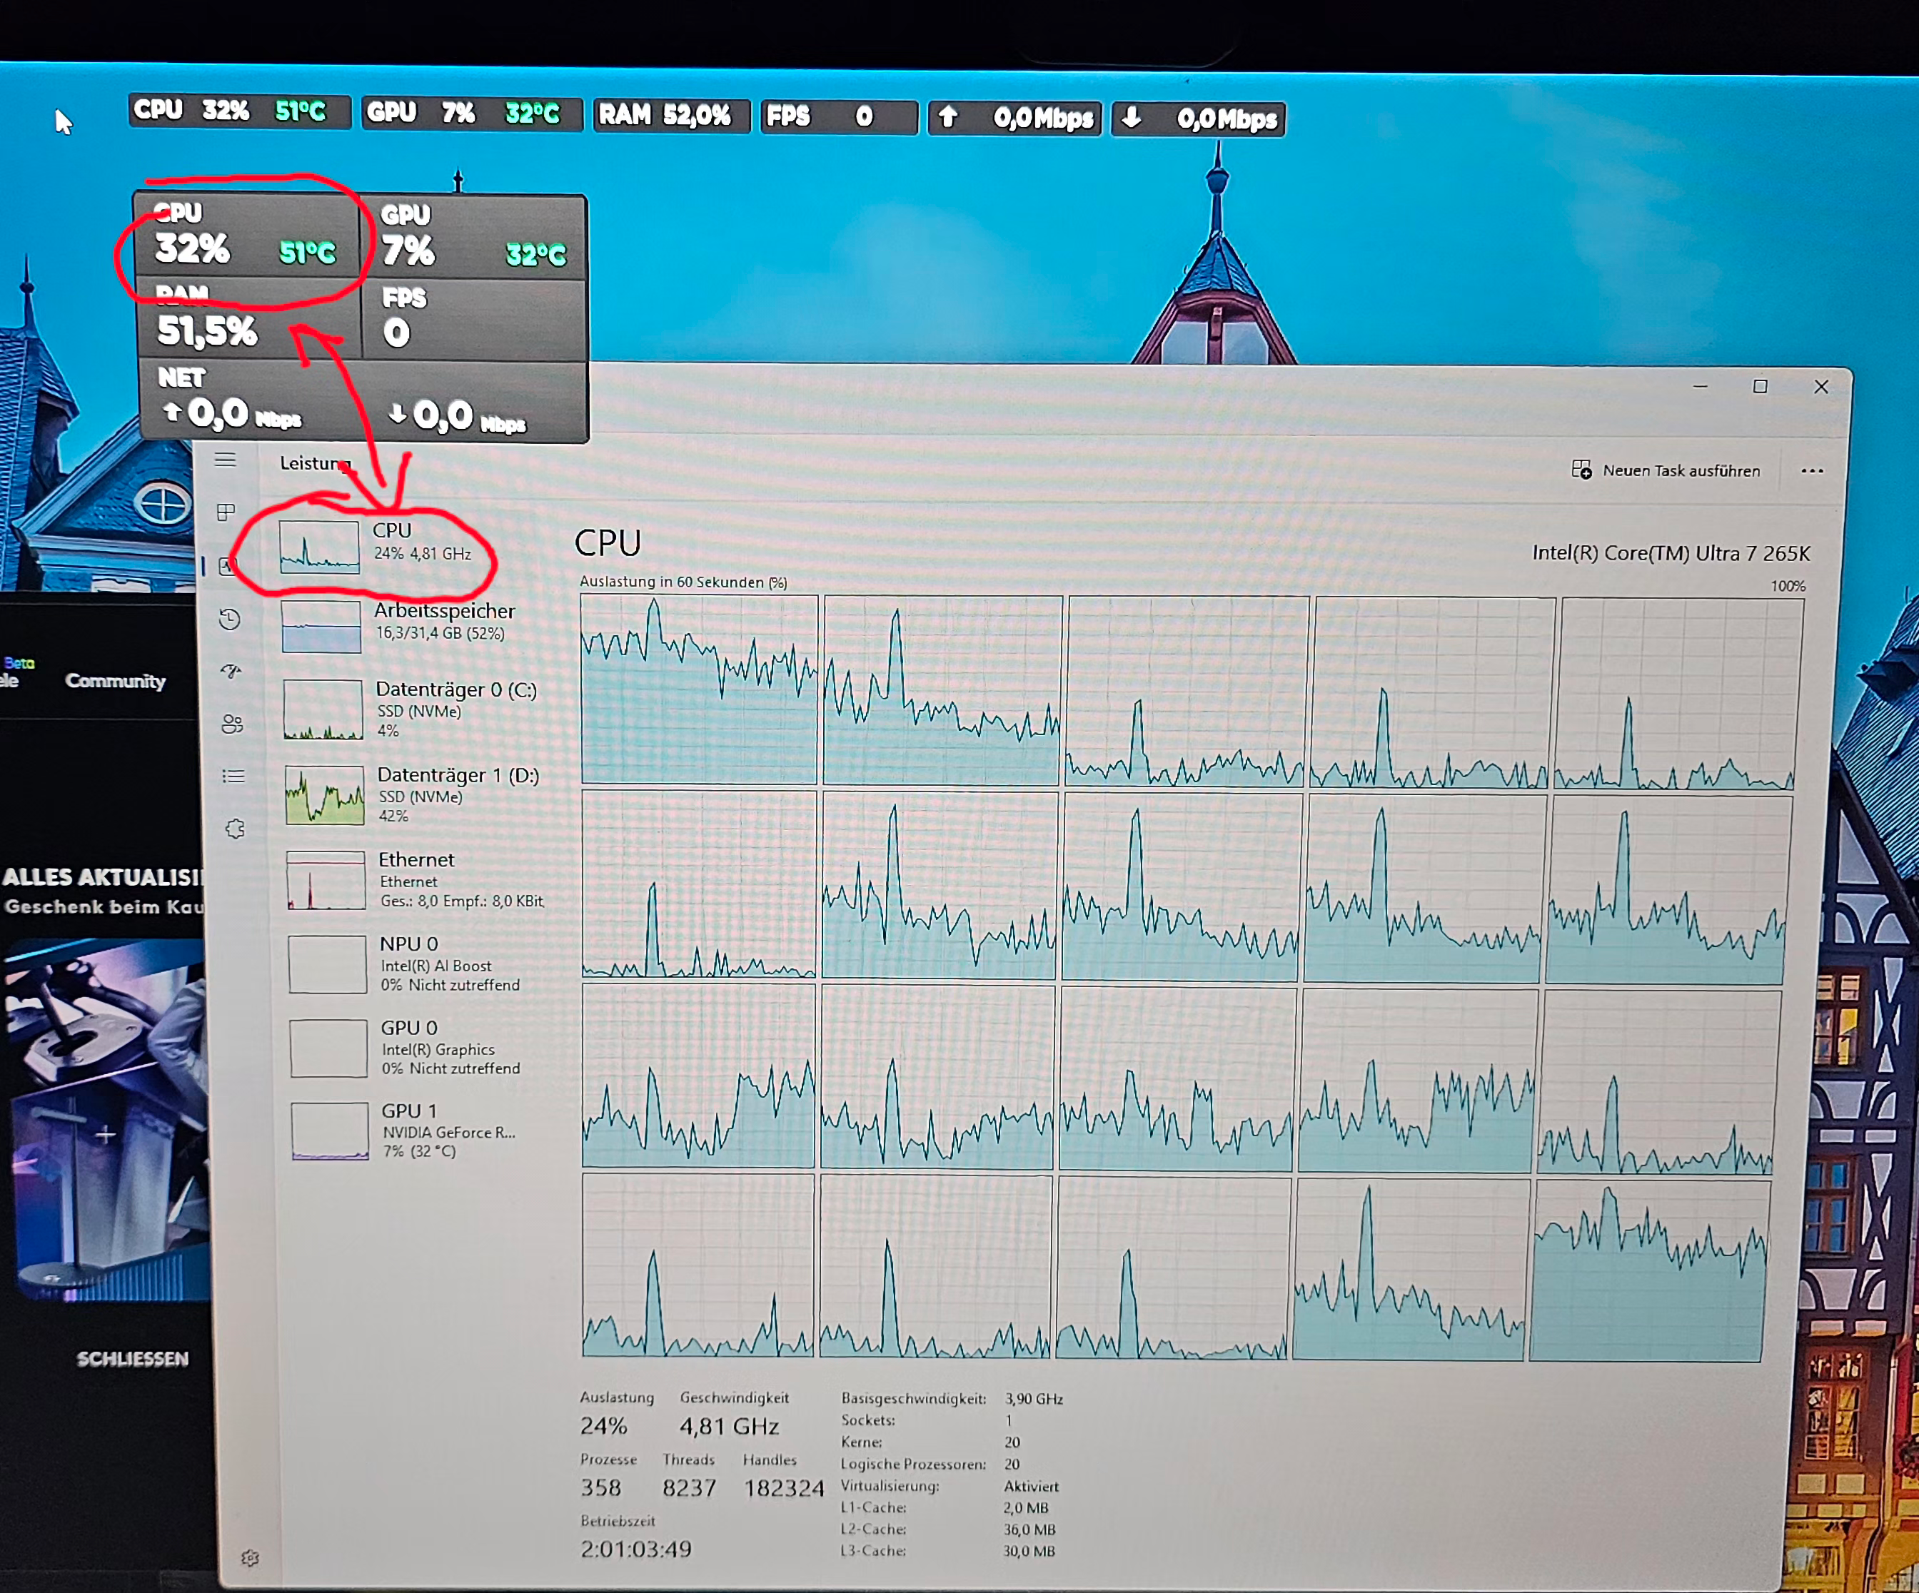Click the Datenträger 1 (D:) green mini graph
This screenshot has height=1593, width=1919.
tap(324, 794)
